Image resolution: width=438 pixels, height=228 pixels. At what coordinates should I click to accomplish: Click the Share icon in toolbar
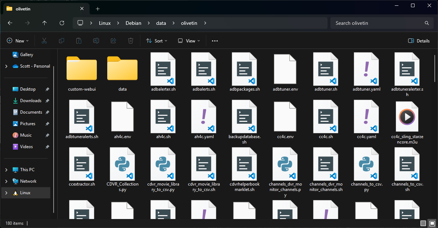pos(113,41)
